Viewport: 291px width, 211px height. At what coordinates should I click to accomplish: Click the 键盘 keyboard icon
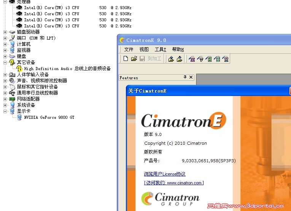(12, 56)
